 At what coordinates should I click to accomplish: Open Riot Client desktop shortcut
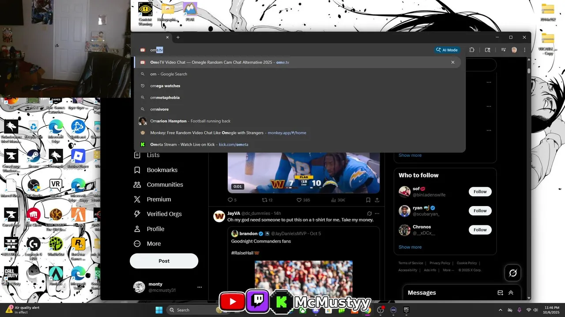pos(34,217)
